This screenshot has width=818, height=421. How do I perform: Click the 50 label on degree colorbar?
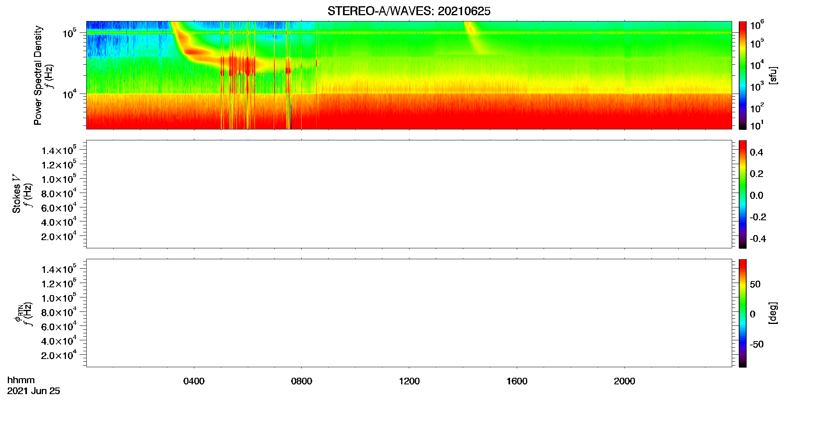tap(755, 284)
